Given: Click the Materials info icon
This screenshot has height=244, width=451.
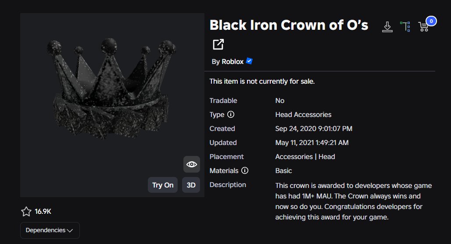Looking at the screenshot, I should click(x=245, y=171).
